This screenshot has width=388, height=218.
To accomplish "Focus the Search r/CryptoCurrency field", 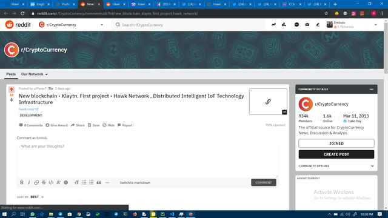I will pyautogui.click(x=188, y=25).
